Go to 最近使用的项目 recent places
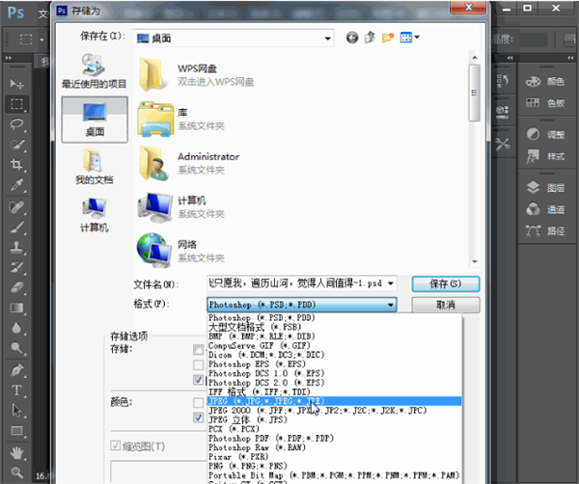The image size is (579, 484). click(x=95, y=71)
